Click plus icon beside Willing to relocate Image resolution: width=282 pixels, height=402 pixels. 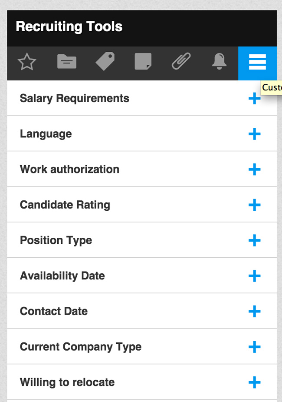point(254,382)
